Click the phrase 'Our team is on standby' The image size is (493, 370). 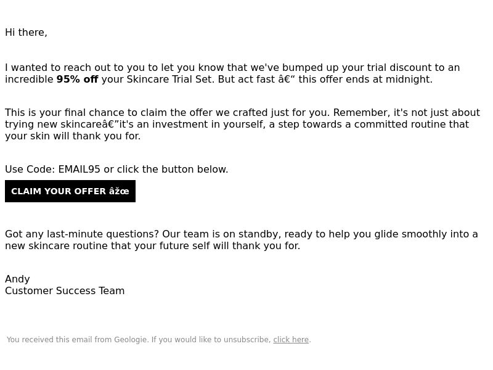coord(221,234)
